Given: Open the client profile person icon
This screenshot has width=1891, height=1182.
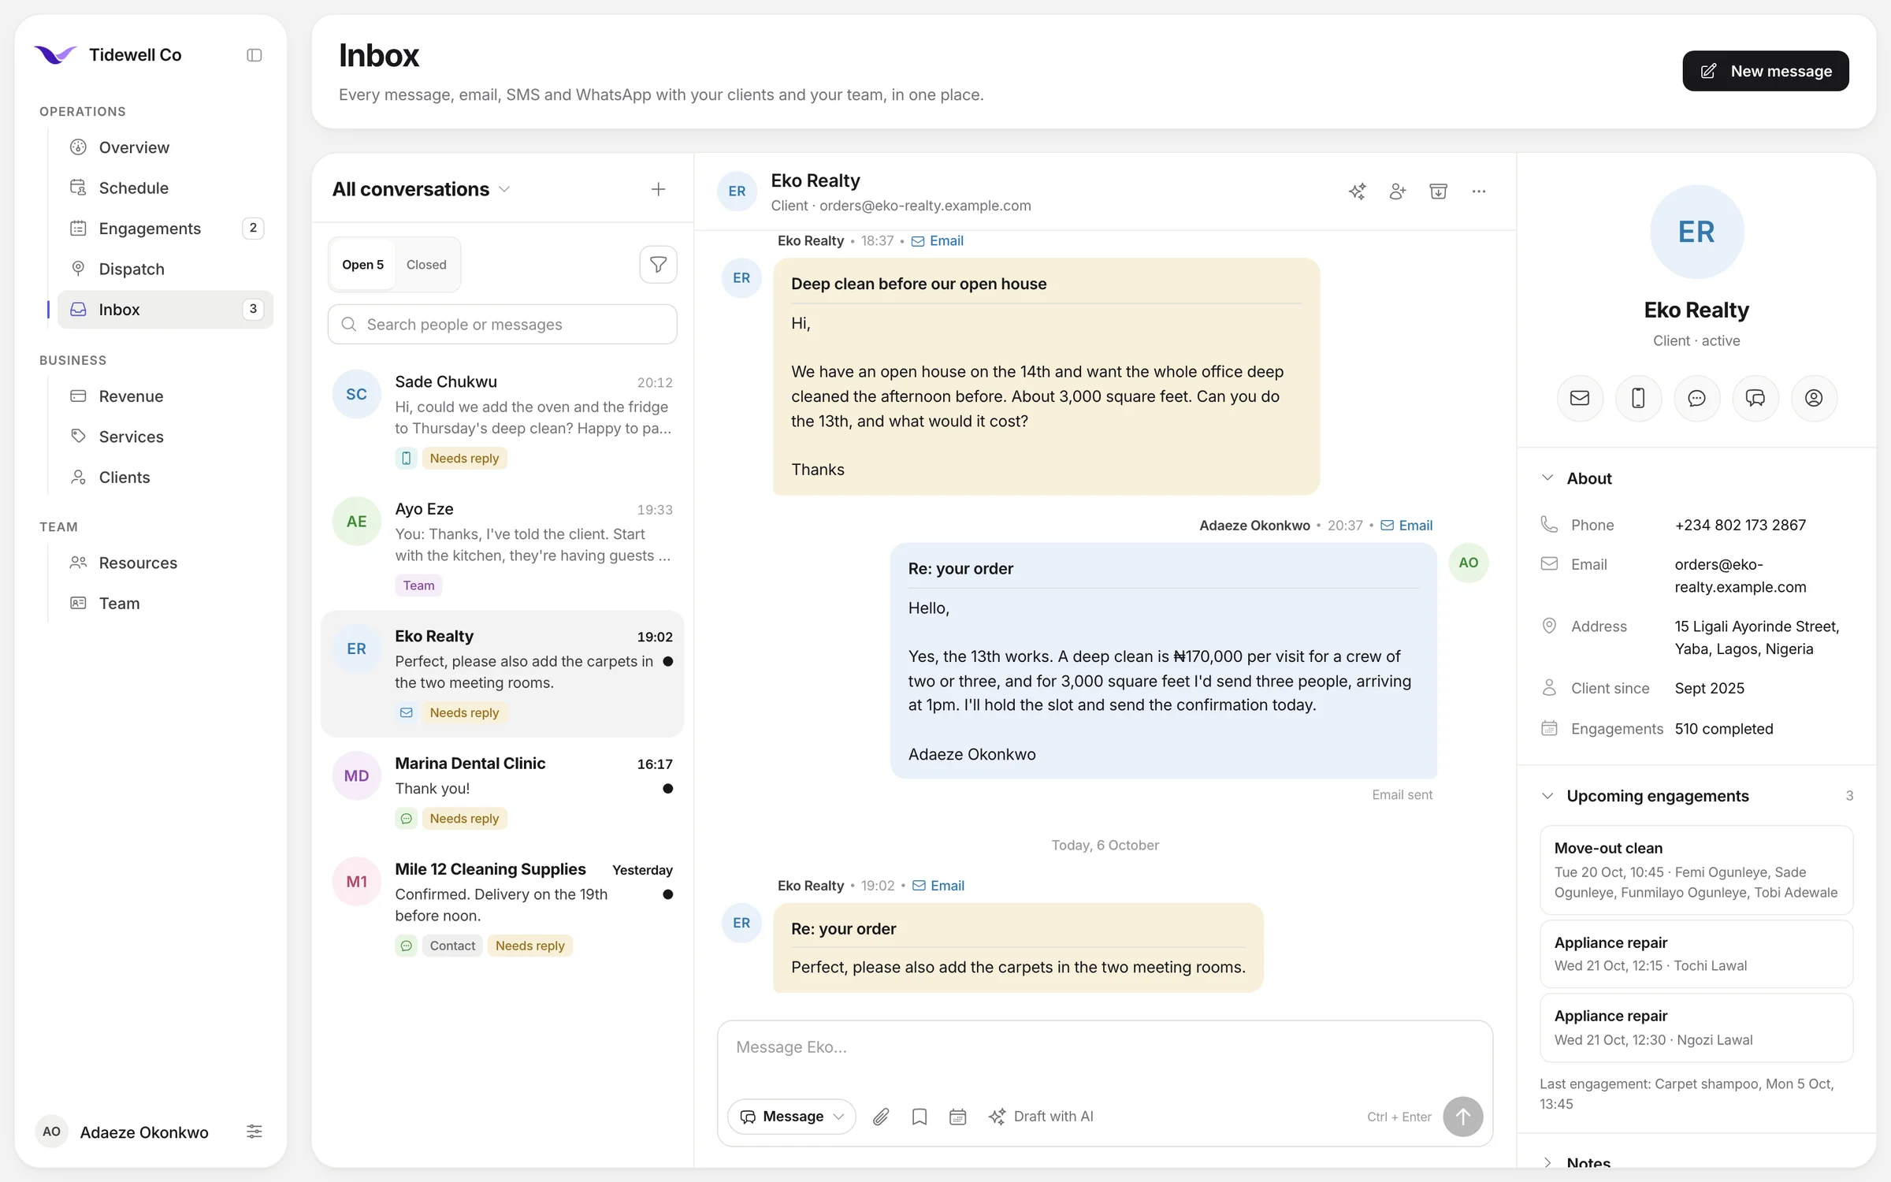Looking at the screenshot, I should pyautogui.click(x=1814, y=398).
